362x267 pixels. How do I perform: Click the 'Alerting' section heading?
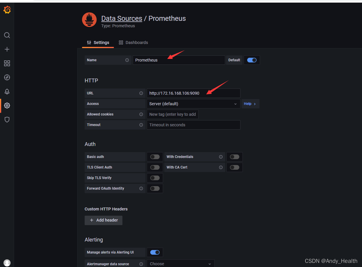(x=94, y=240)
